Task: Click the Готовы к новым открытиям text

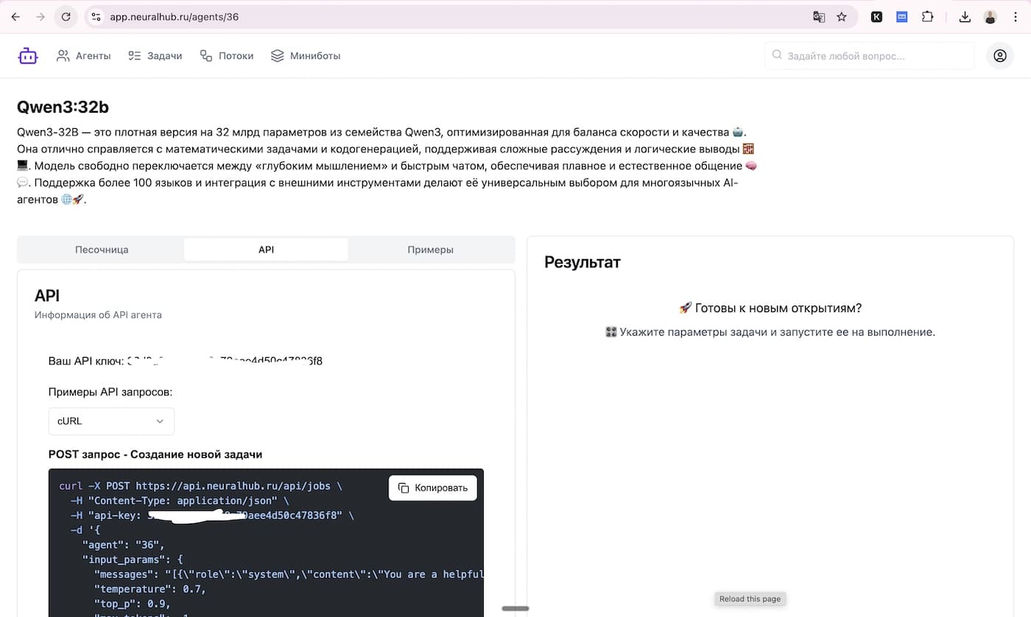Action: pyautogui.click(x=770, y=308)
